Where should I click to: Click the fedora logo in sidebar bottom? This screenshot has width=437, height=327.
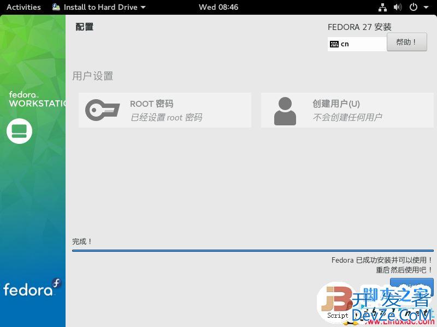[x=32, y=287]
